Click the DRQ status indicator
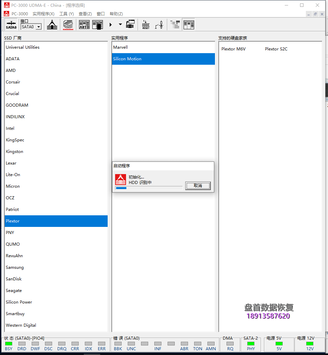This screenshot has width=328, height=355. point(62,343)
